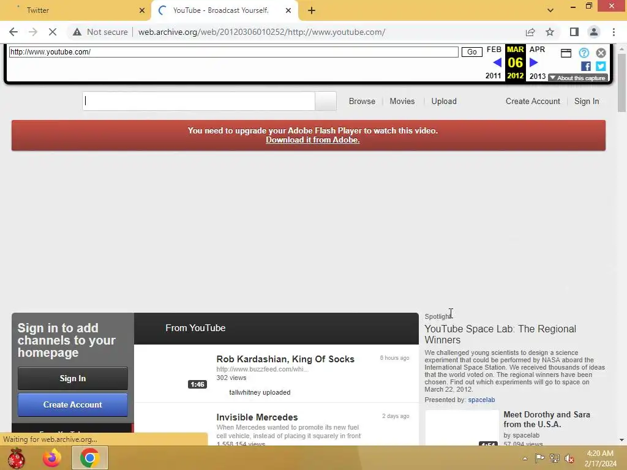Jump to the 2011 capture year
This screenshot has width=627, height=470.
(x=493, y=75)
